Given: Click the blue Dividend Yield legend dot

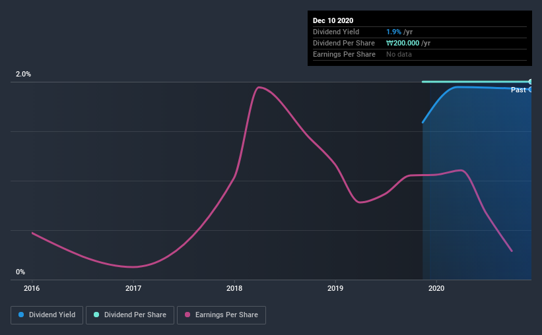Looking at the screenshot, I should coord(21,315).
